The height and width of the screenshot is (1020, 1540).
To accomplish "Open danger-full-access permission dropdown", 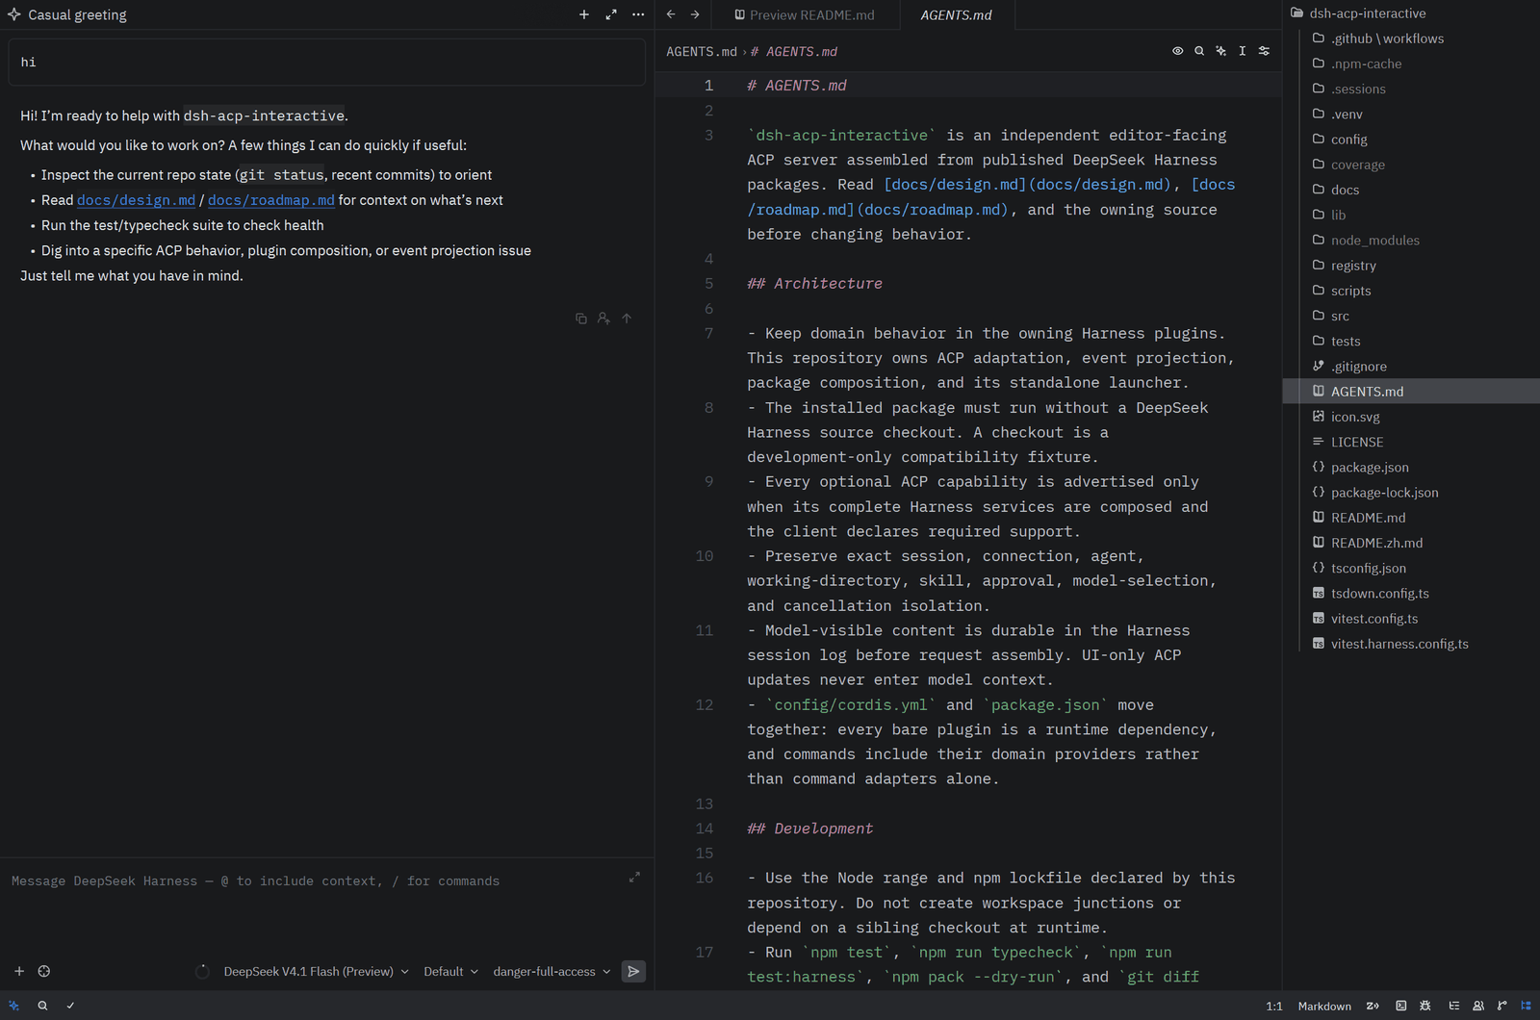I will point(552,972).
